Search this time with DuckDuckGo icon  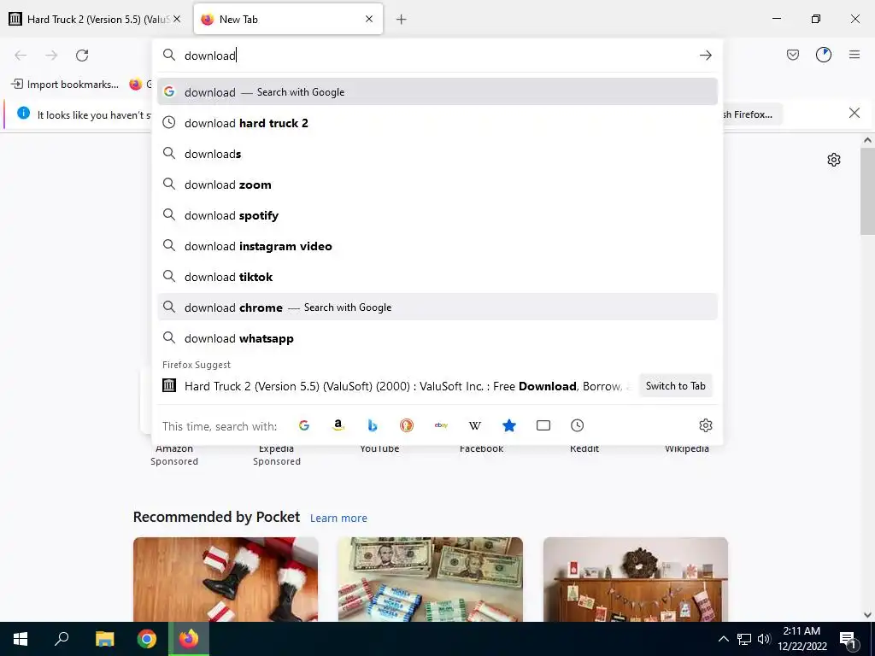point(407,425)
